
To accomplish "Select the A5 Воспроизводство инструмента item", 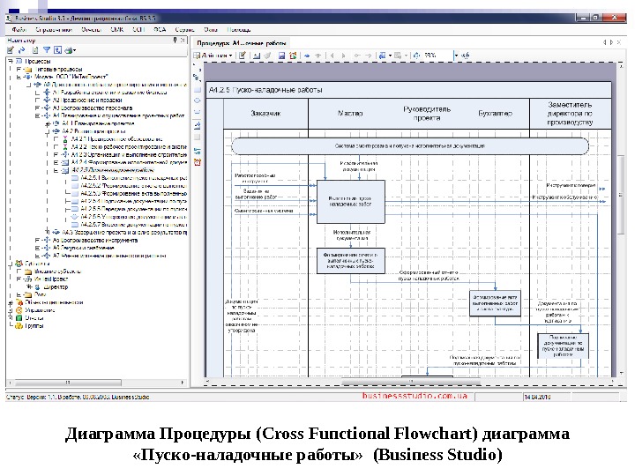I will click(x=95, y=240).
